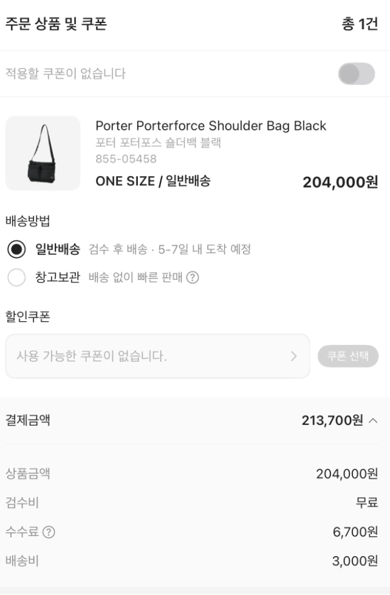Click the 포터 포터포스 숄더백 블랙 subtitle
This screenshot has width=390, height=595.
tap(159, 143)
